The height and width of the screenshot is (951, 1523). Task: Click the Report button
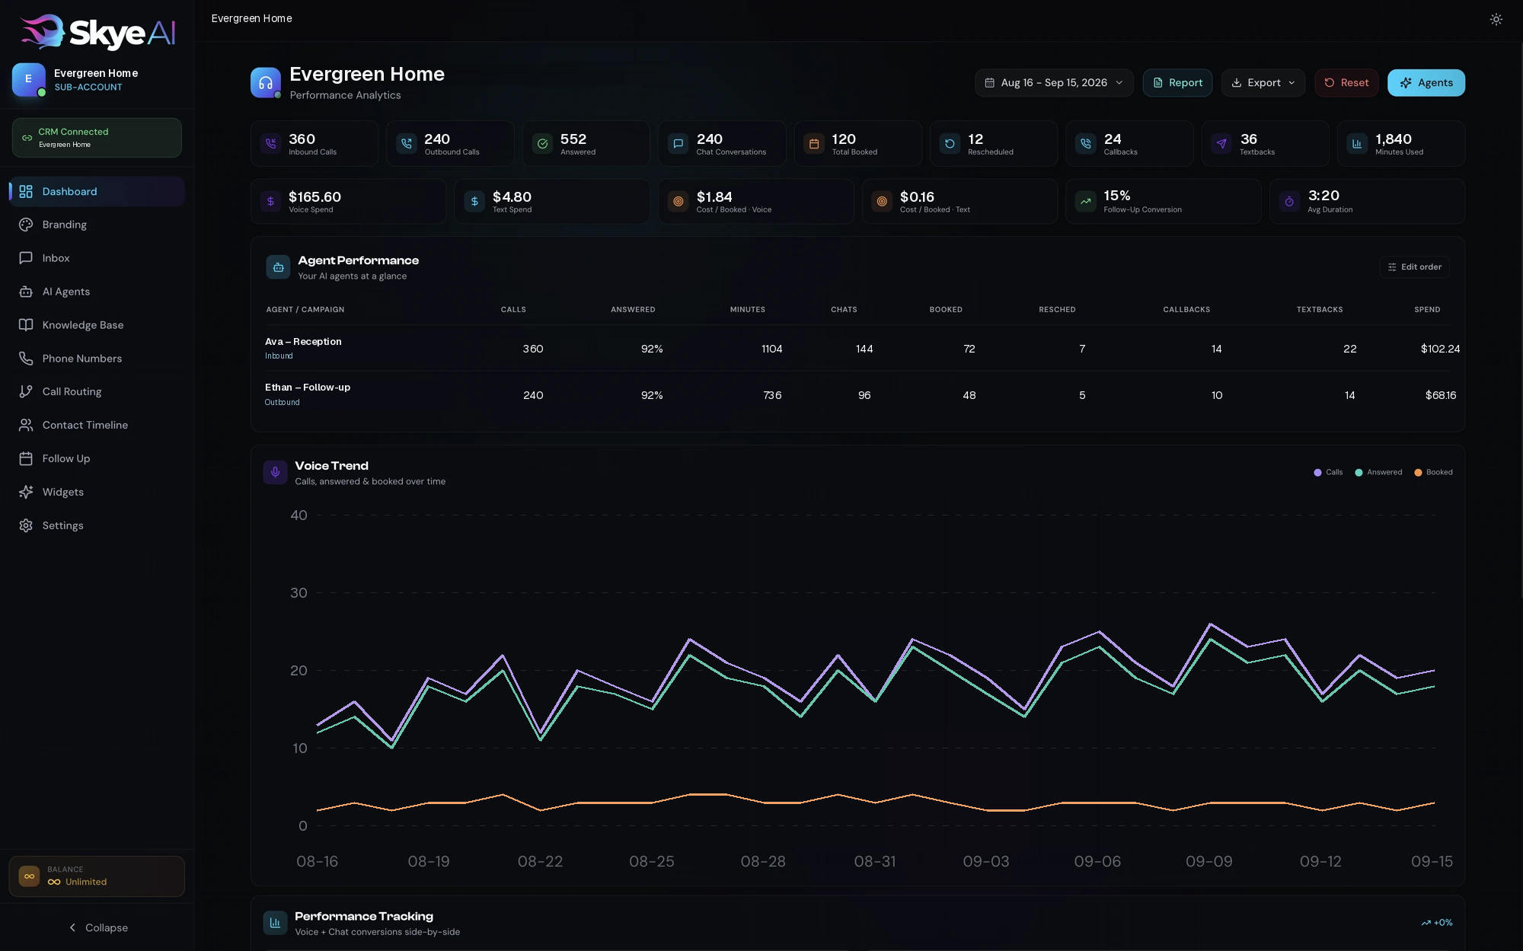(1177, 82)
